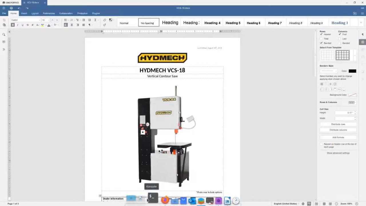The width and height of the screenshot is (366, 206).
Task: Open the References tab
Action: (x=49, y=13)
